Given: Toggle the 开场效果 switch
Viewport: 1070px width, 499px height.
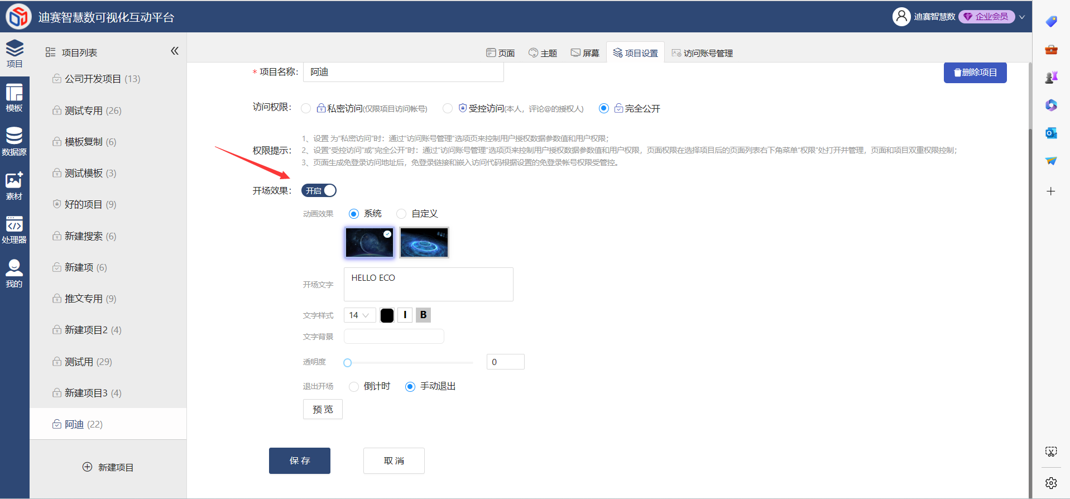Looking at the screenshot, I should click(x=319, y=190).
